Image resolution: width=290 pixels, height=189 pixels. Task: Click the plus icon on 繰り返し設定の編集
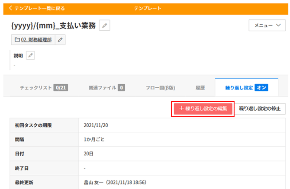pyautogui.click(x=181, y=109)
